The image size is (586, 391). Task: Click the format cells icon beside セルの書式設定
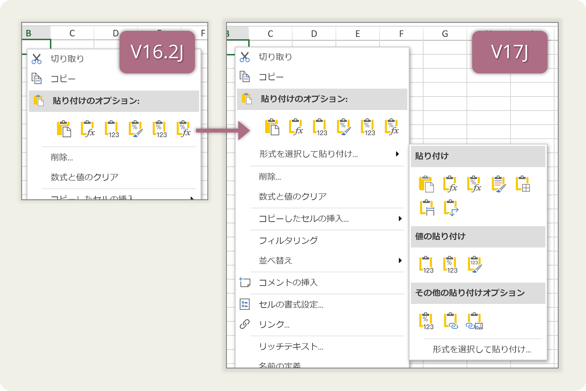coord(245,304)
